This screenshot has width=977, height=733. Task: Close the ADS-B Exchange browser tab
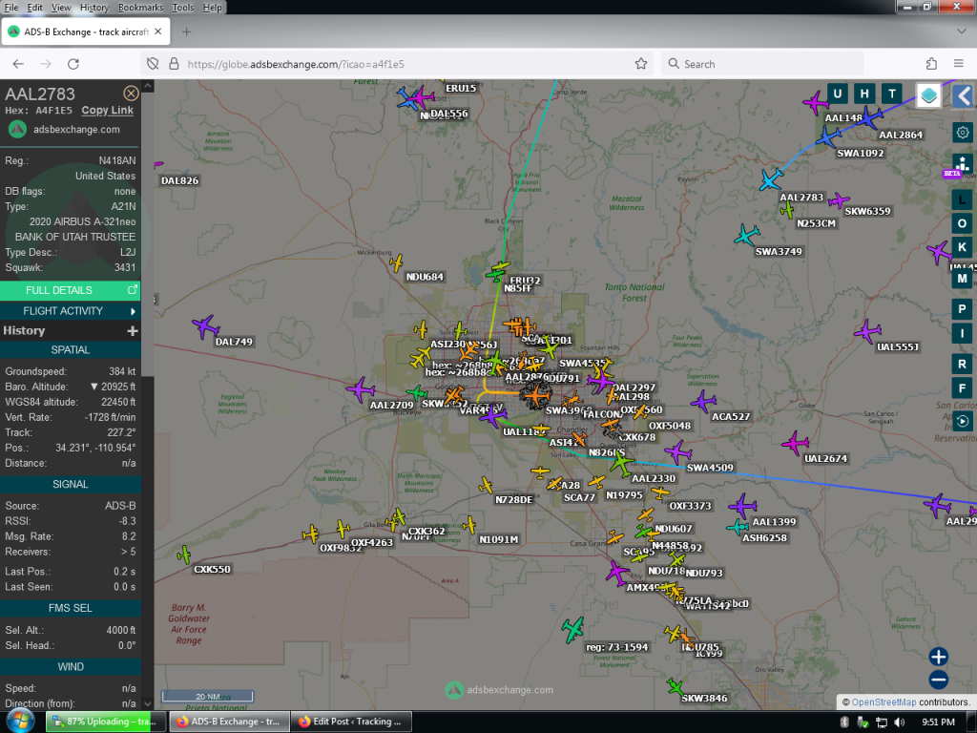click(158, 31)
